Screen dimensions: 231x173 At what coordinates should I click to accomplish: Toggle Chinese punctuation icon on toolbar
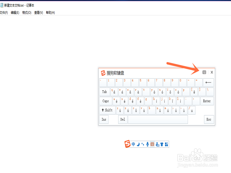pyautogui.click(x=143, y=144)
